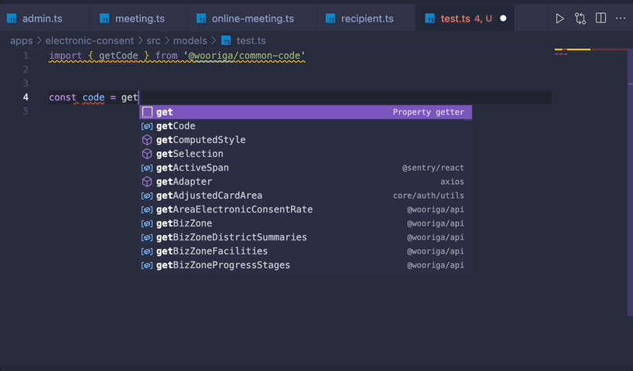Click the Split Editor icon

[x=600, y=18]
